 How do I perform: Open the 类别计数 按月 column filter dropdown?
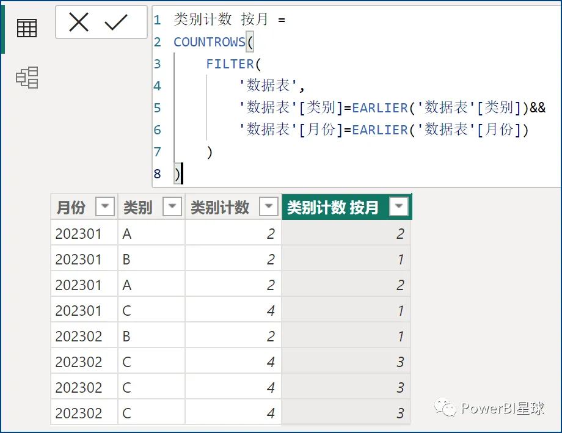pos(399,206)
